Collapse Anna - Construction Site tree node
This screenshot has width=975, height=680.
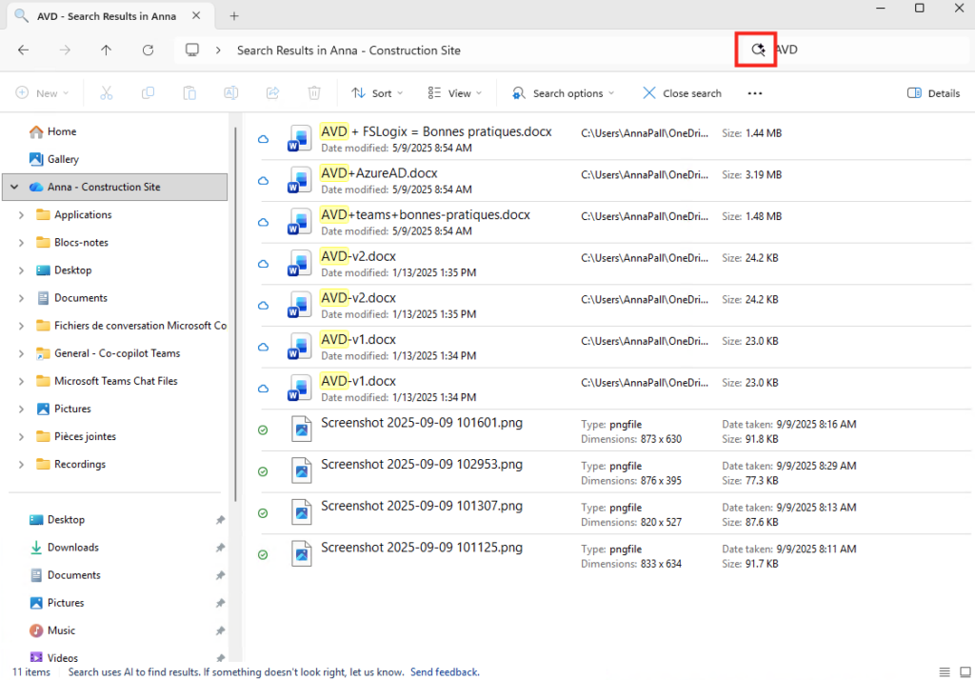15,188
